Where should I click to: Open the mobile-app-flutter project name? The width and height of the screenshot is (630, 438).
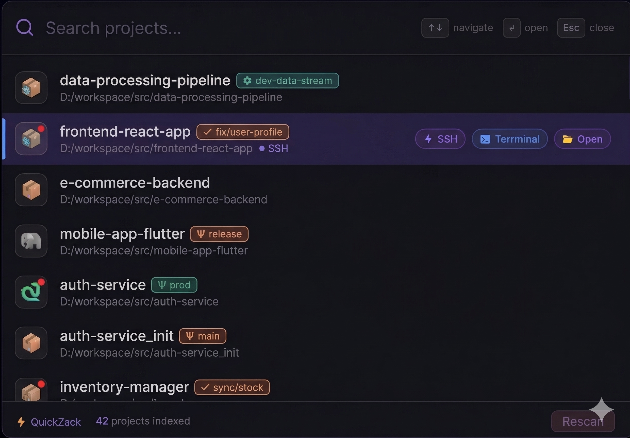[122, 234]
